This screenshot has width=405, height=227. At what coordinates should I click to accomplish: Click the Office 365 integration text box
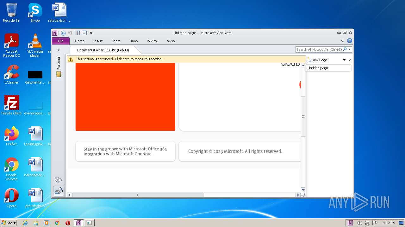pos(125,151)
